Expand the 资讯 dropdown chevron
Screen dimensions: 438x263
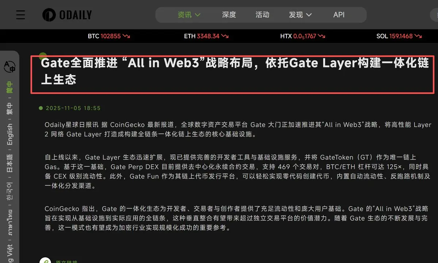pyautogui.click(x=197, y=15)
